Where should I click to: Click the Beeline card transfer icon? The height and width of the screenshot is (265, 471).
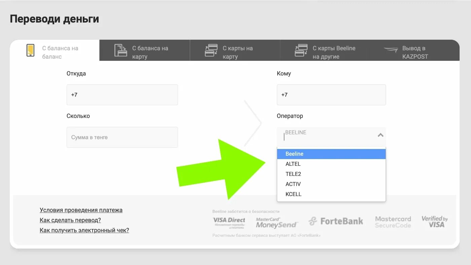[x=301, y=50]
